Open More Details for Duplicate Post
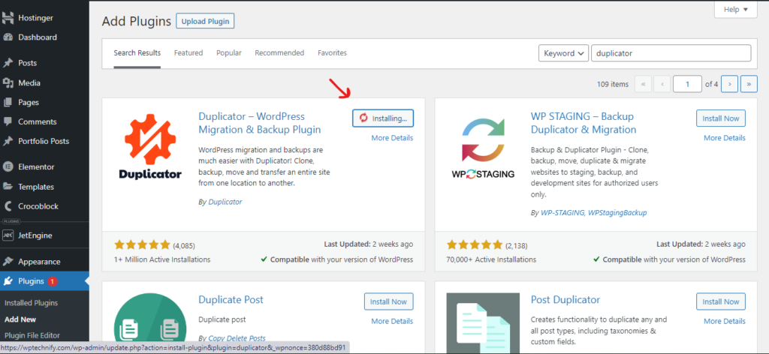 point(392,321)
